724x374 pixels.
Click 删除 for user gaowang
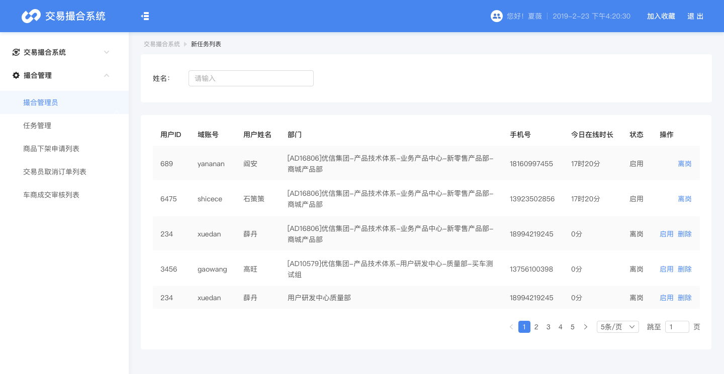point(685,269)
